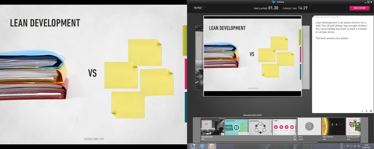This screenshot has height=149, width=374.
Task: Click the 'EducationTech [2/6]' playlist heading
Action: tap(252, 115)
